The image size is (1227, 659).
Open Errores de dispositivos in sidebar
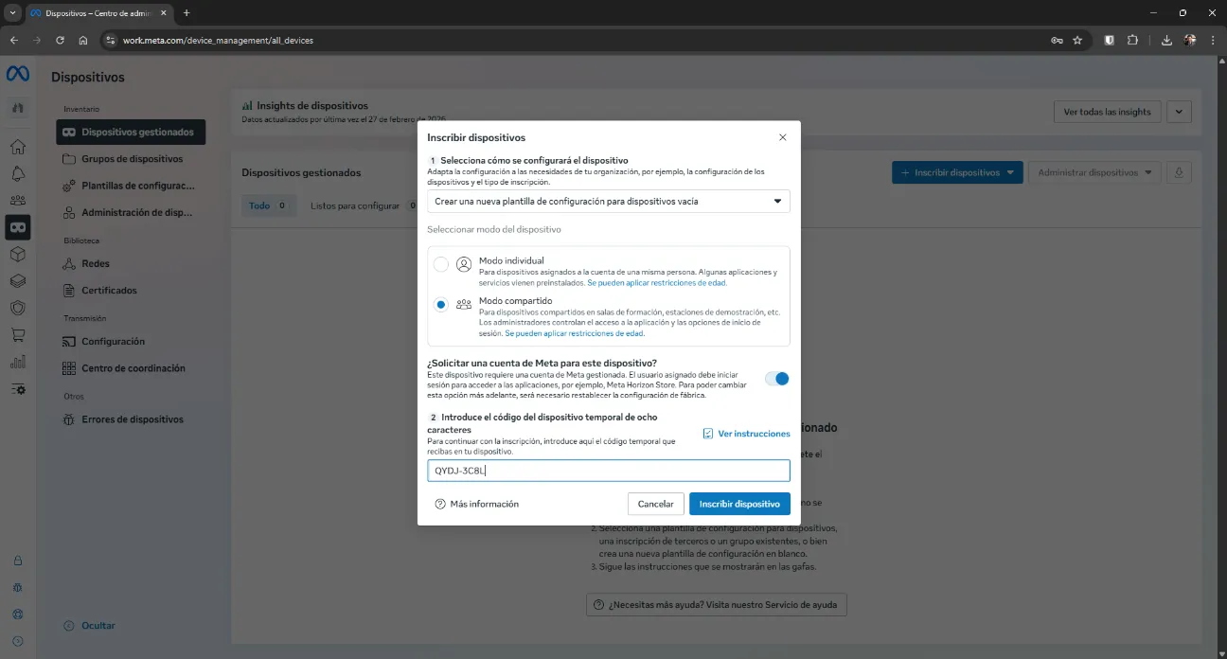[x=131, y=419]
